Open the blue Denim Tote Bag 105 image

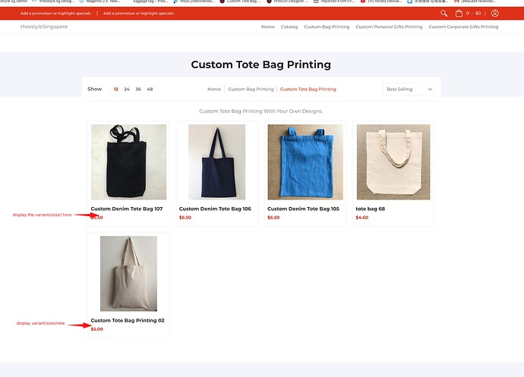point(305,162)
